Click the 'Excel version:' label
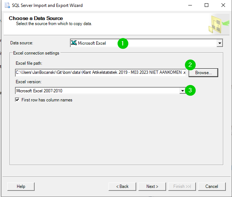 tap(28, 82)
